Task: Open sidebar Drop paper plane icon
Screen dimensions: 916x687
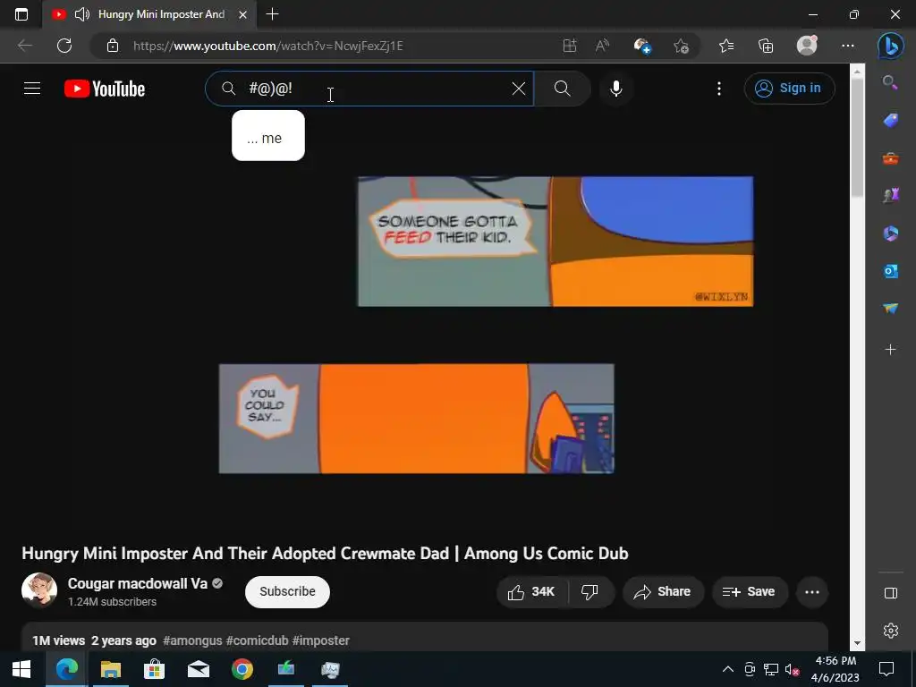Action: coord(890,308)
